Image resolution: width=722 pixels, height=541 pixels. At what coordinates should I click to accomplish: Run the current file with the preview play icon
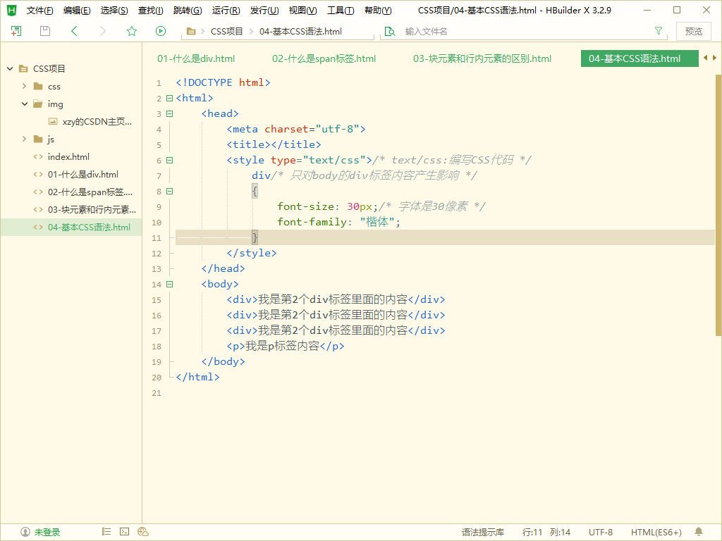(x=161, y=31)
